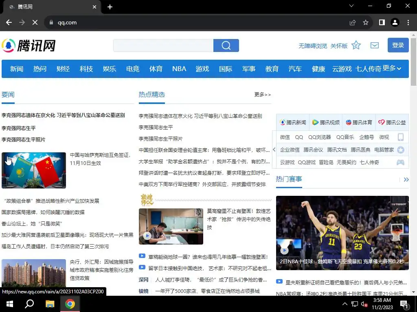Open the Chrome side panel icon

point(382,23)
